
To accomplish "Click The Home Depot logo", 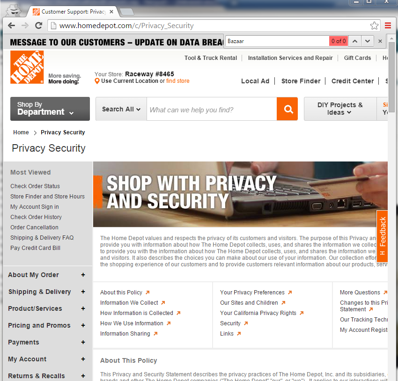I will pyautogui.click(x=27, y=67).
